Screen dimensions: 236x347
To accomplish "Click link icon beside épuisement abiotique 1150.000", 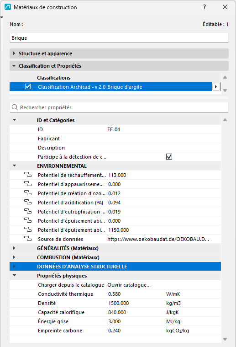I will point(28,230).
